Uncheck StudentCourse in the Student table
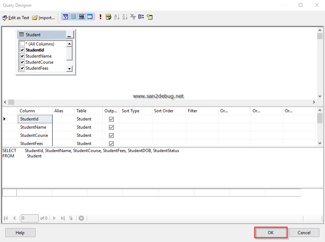This screenshot has width=325, height=242. tap(22, 62)
